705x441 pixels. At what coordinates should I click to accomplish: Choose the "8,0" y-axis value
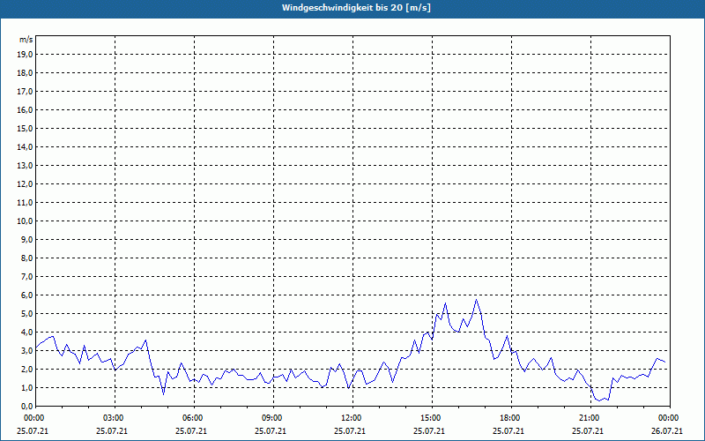pyautogui.click(x=26, y=258)
